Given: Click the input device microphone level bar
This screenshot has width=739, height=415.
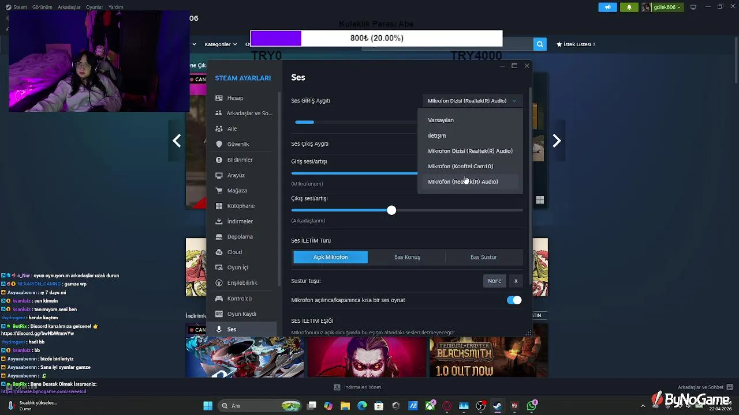Looking at the screenshot, I should pyautogui.click(x=357, y=122).
